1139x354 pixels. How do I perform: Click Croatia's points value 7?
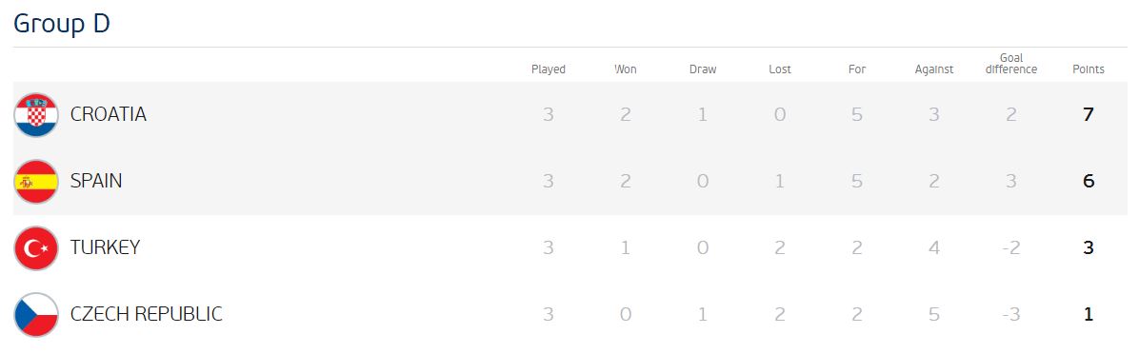pyautogui.click(x=1089, y=114)
